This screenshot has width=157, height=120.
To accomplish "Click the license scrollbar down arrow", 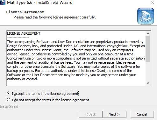I will [x=148, y=83].
